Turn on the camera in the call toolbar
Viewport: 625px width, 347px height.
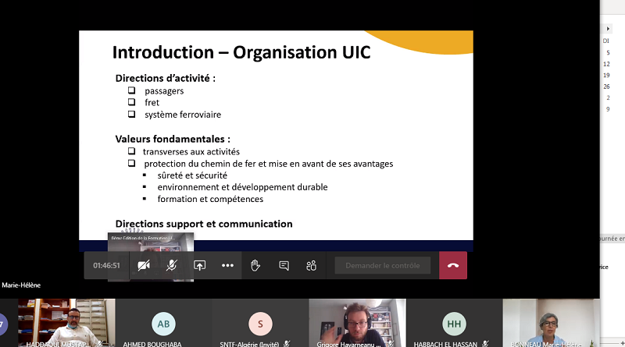[x=144, y=265]
